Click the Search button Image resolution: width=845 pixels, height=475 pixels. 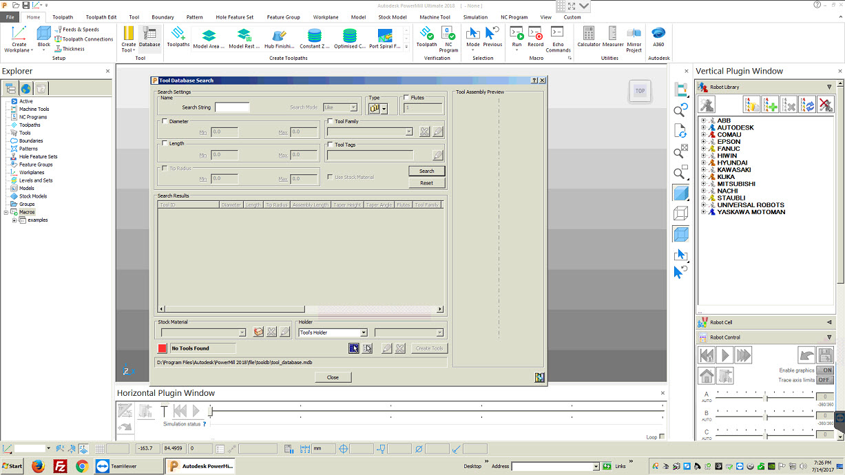point(427,171)
